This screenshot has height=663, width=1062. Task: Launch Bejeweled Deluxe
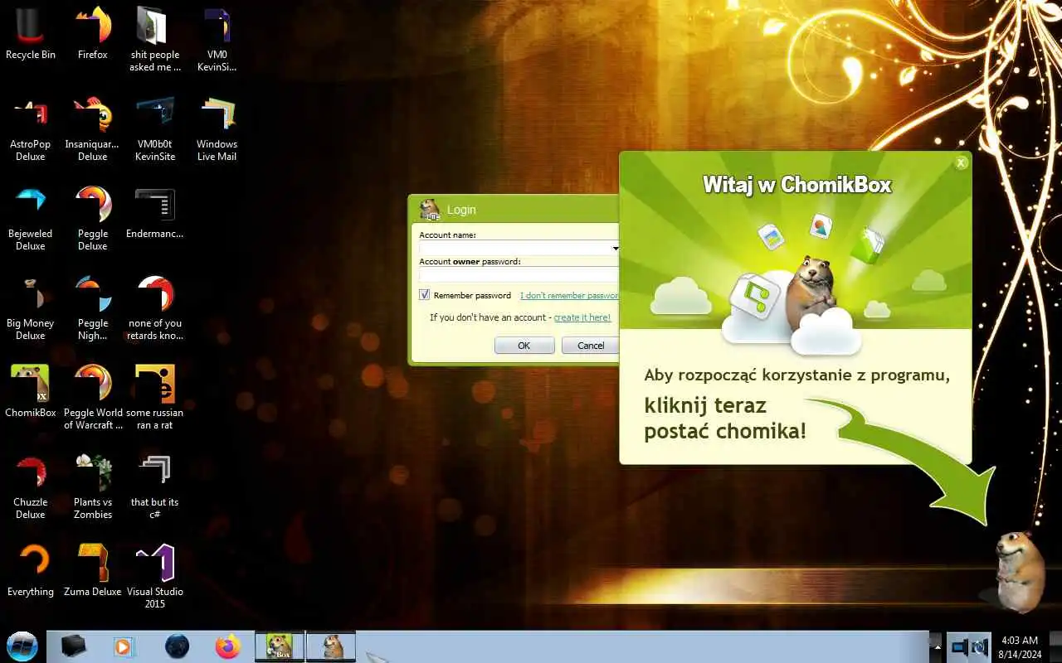click(31, 218)
